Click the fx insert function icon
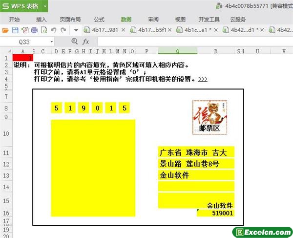The height and width of the screenshot is (238, 293). (x=85, y=42)
